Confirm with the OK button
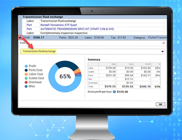 coord(160,104)
